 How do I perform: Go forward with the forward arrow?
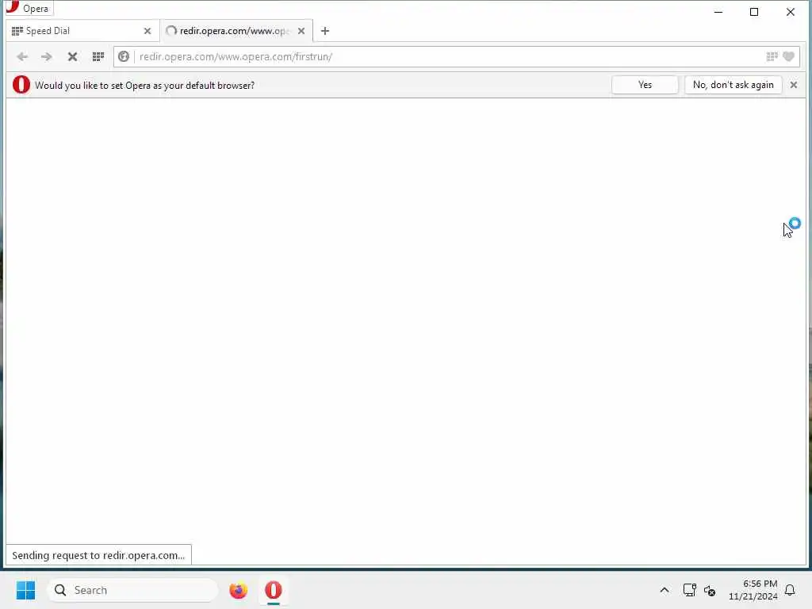tap(47, 56)
